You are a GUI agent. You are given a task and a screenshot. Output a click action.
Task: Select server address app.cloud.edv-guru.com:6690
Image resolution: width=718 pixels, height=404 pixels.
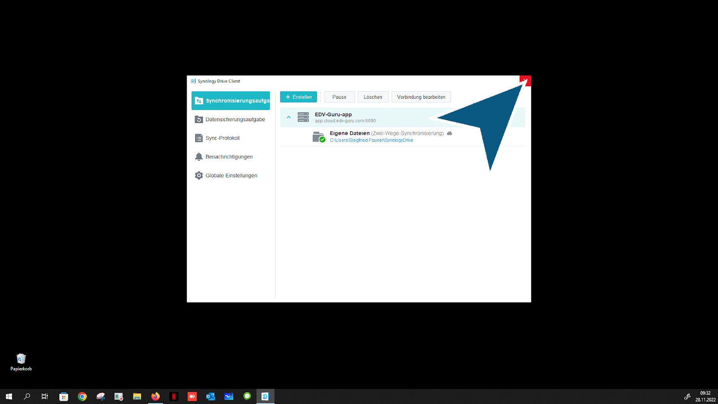[345, 121]
